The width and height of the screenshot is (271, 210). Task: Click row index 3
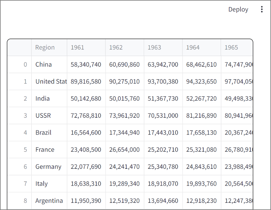coord(19,116)
